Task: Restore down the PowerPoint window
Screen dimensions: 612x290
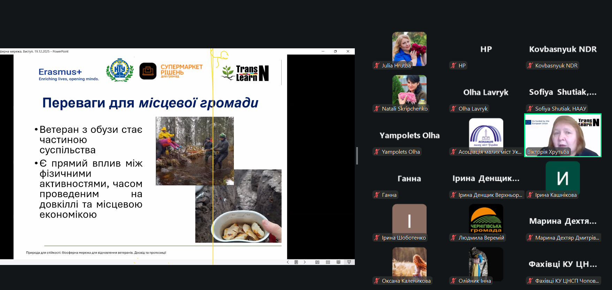Action: pyautogui.click(x=335, y=51)
